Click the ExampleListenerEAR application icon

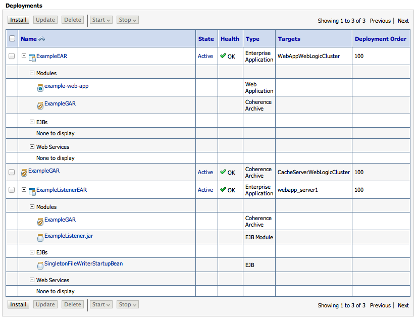click(32, 192)
